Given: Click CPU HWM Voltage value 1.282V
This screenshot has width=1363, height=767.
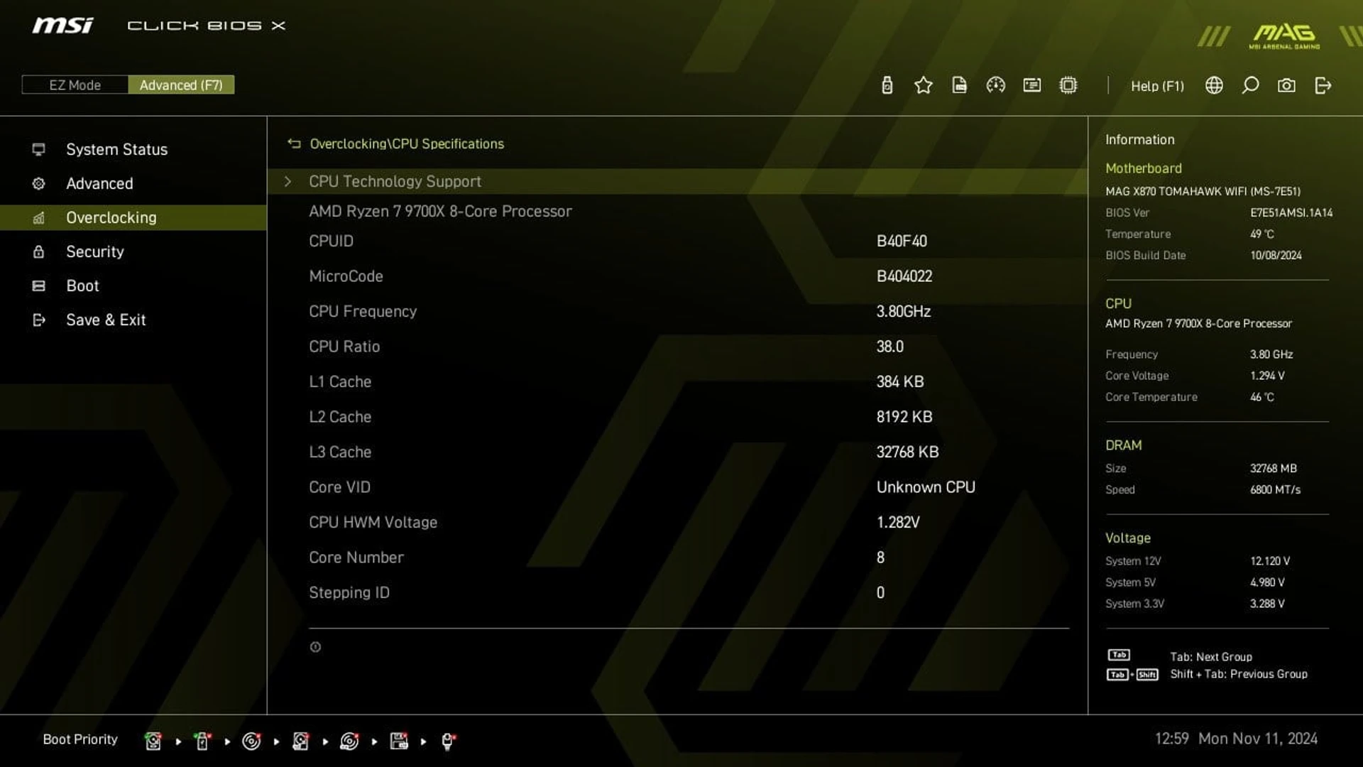Looking at the screenshot, I should [898, 522].
